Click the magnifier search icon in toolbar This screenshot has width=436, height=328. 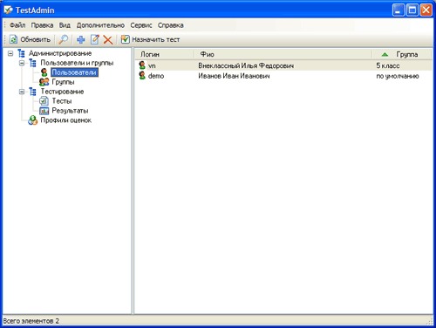click(63, 39)
